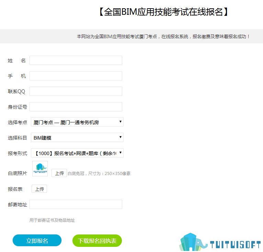Image resolution: width=263 pixels, height=252 pixels.
Task: Focus the 手机 phone number field
Action: 76,76
